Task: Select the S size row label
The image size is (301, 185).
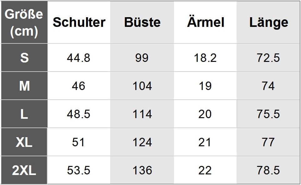Action: (24, 58)
